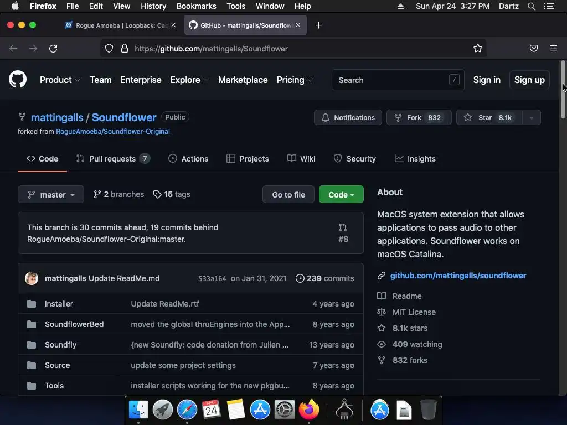Click the padlock site info icon
The height and width of the screenshot is (425, 567).
click(125, 49)
